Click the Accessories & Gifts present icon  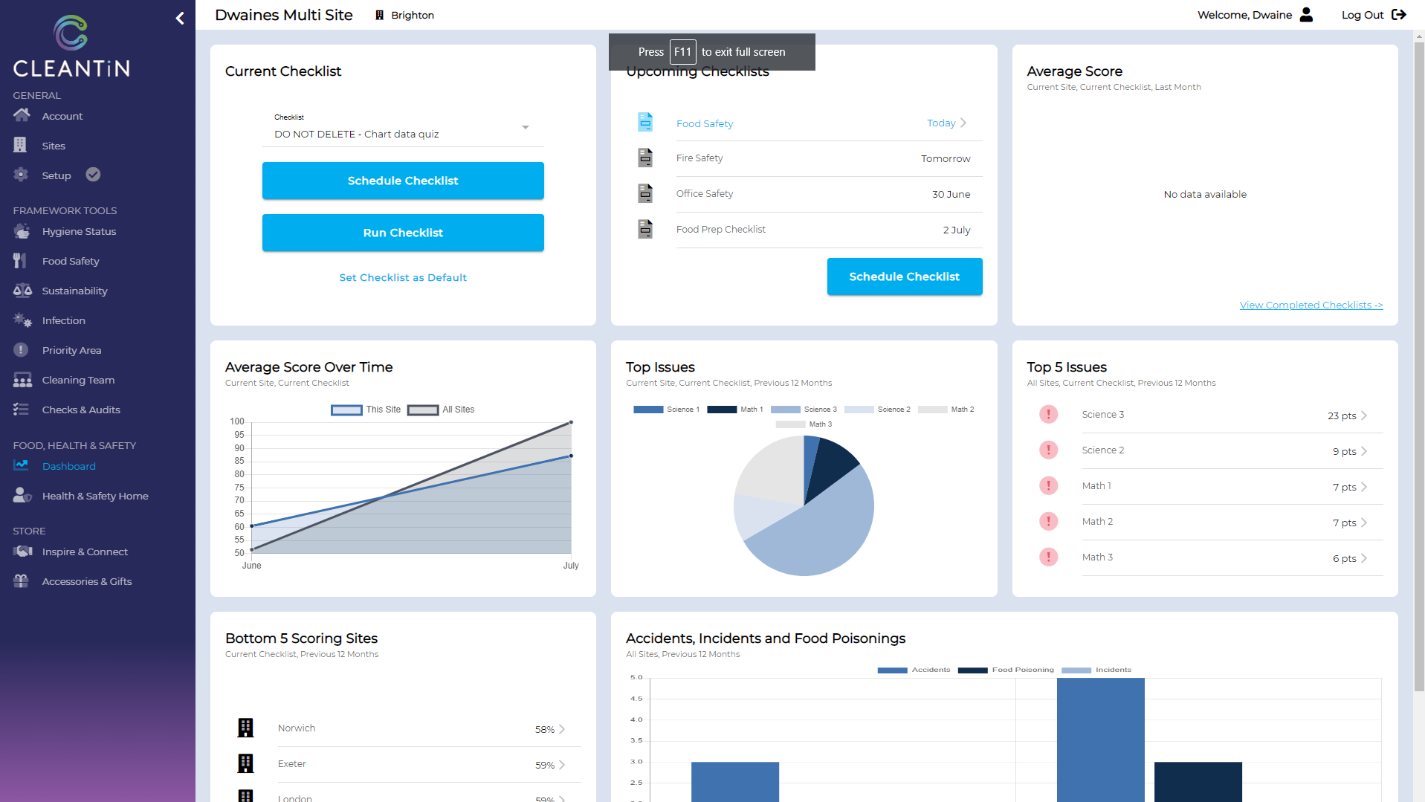pos(21,581)
